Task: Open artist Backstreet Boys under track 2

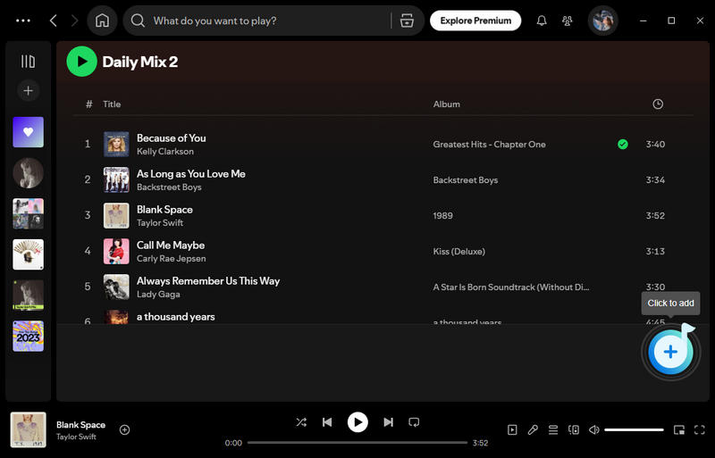Action: pyautogui.click(x=169, y=187)
